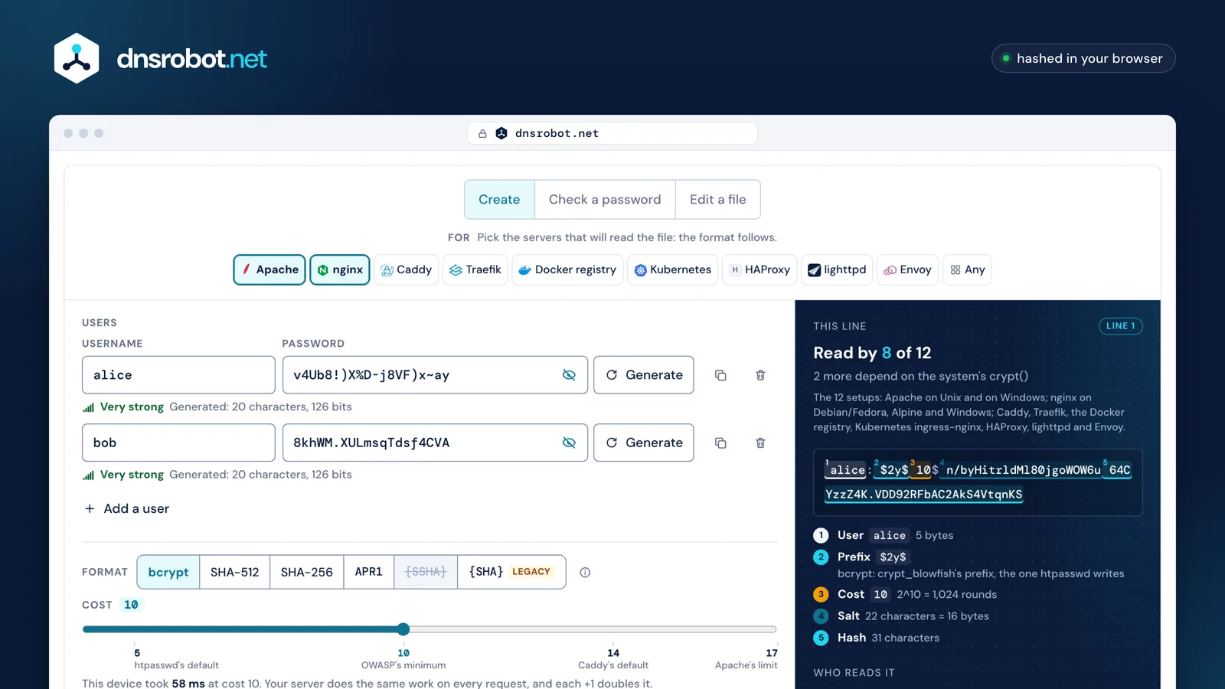Select the SHA-256 format

point(307,572)
